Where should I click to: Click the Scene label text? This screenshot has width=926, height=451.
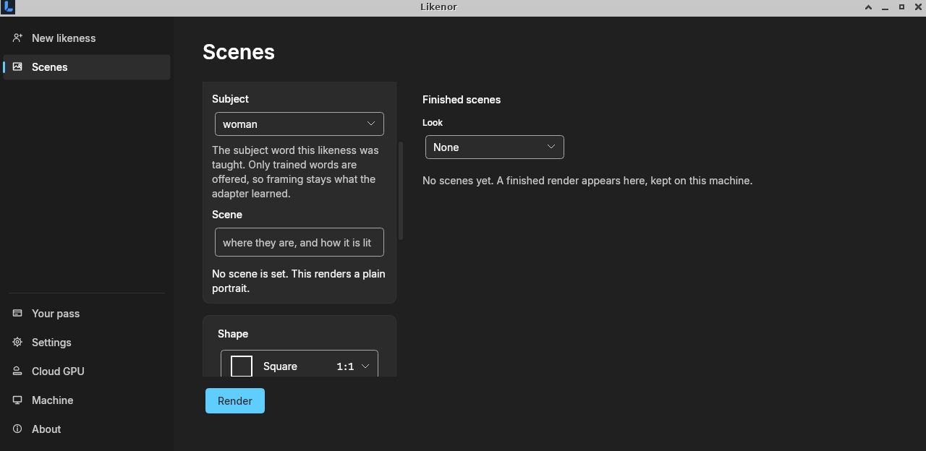pos(227,215)
